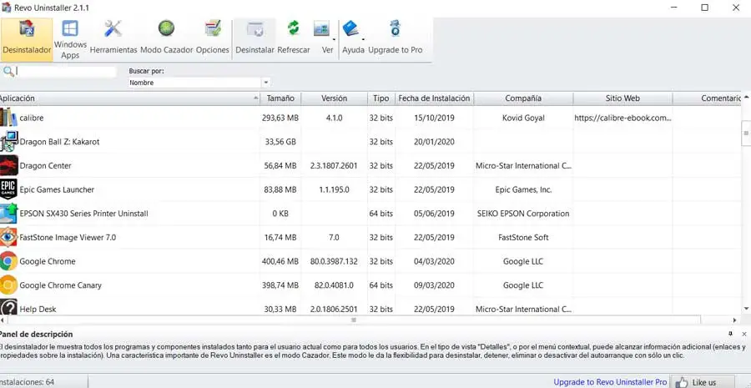
Task: Click the FastStone Image Viewer icon
Action: pyautogui.click(x=8, y=237)
